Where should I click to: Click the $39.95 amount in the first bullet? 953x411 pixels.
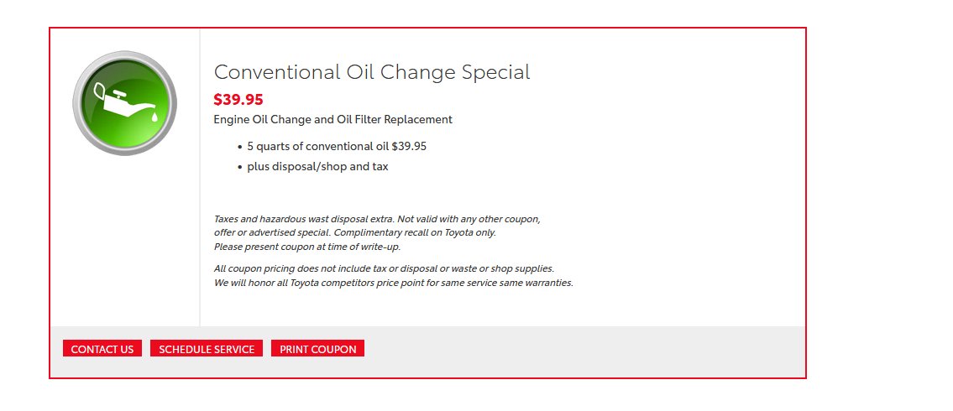(409, 146)
